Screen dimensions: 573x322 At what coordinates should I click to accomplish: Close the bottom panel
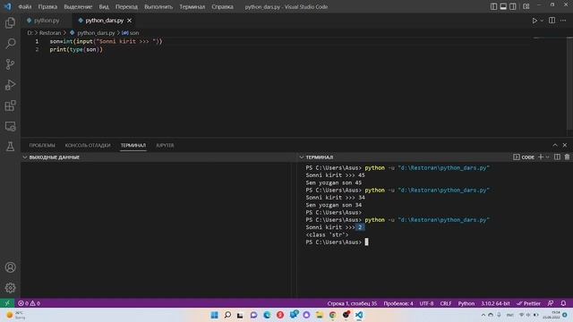pos(565,145)
